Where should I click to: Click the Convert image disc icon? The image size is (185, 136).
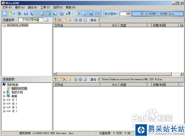(55, 14)
